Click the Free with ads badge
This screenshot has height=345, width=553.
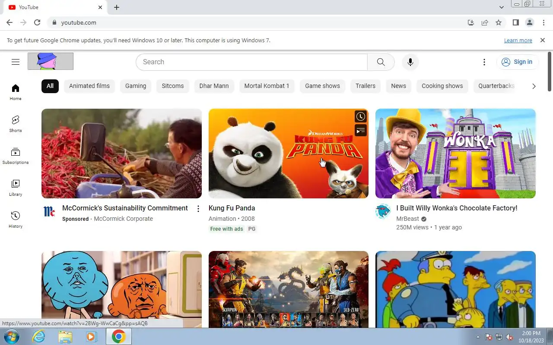tap(227, 229)
